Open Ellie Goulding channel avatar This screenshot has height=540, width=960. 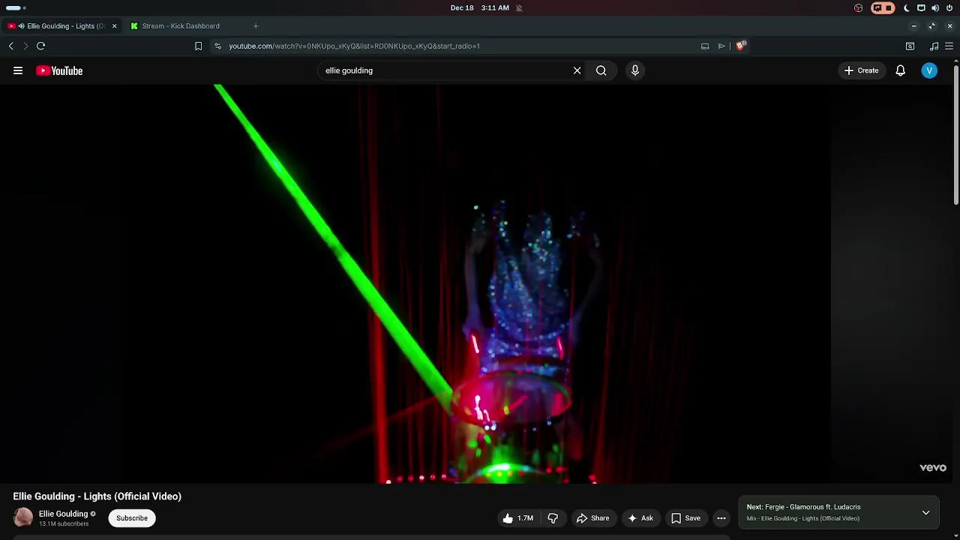23,517
